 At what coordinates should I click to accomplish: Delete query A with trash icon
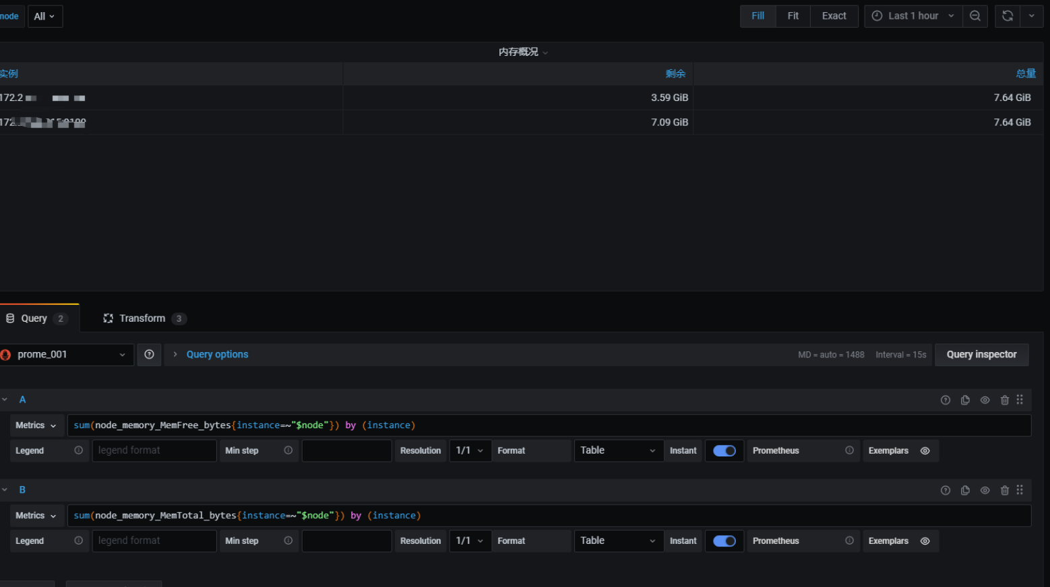pyautogui.click(x=1004, y=400)
